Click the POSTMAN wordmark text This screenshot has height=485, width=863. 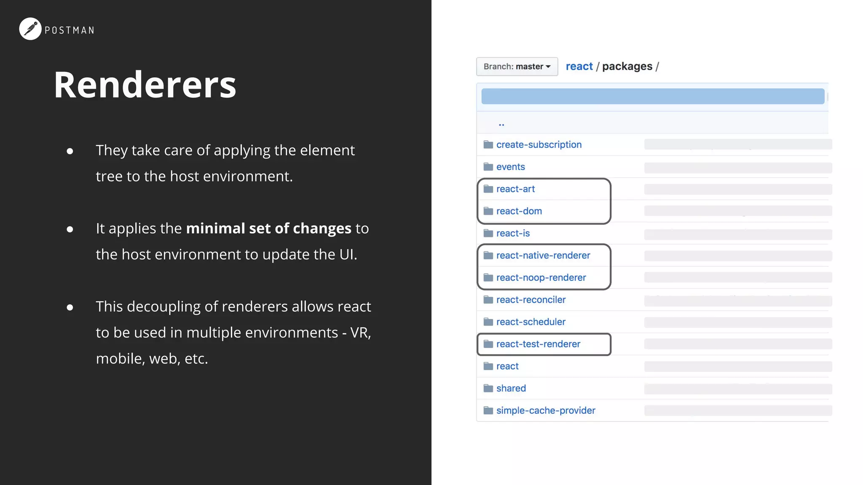pyautogui.click(x=70, y=30)
